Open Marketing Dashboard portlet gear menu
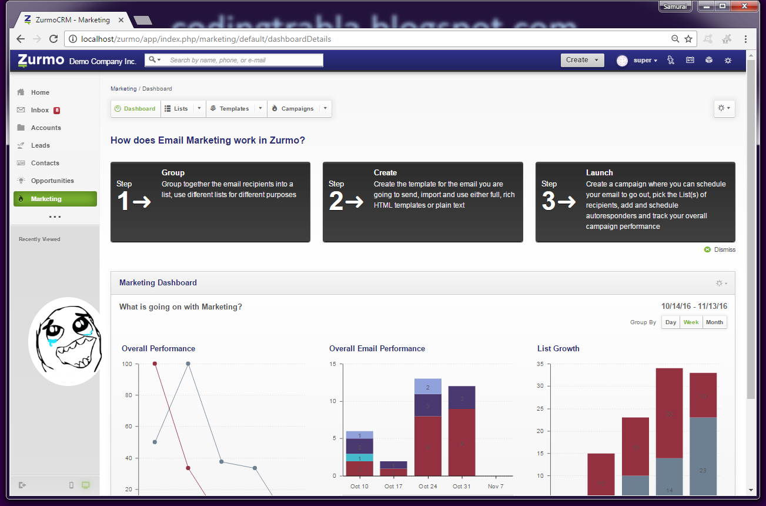766x506 pixels. (x=721, y=283)
